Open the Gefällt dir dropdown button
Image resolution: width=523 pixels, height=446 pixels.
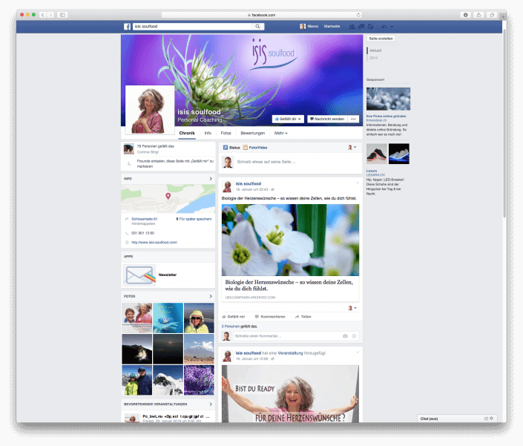pos(288,119)
